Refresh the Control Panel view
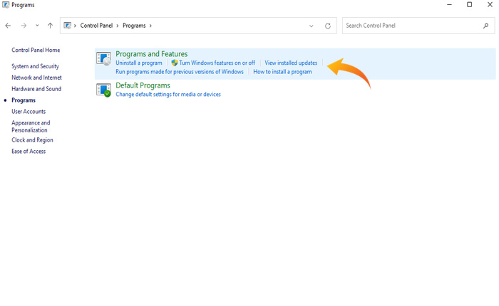The image size is (499, 306). [328, 26]
